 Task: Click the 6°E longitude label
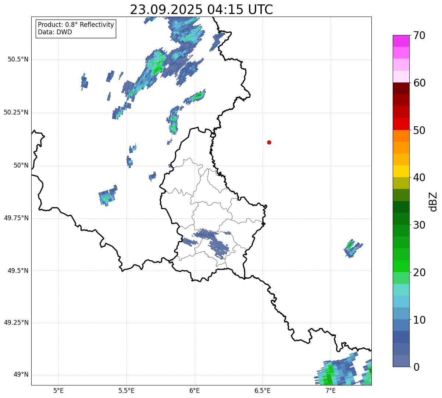pyautogui.click(x=195, y=390)
